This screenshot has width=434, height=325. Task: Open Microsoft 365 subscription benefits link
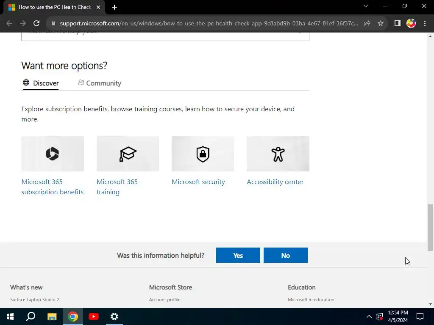tap(52, 187)
